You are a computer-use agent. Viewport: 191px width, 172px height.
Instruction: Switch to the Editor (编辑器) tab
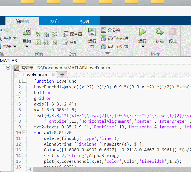22,21
